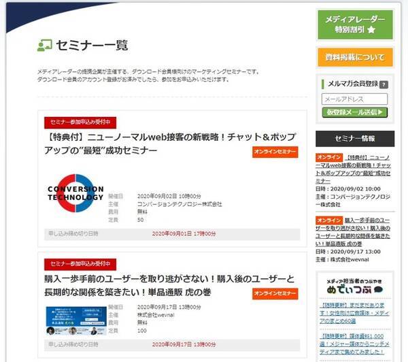Open the 資料掲載について orange banner
Viewport: 408px width, 362px height.
coord(355,57)
